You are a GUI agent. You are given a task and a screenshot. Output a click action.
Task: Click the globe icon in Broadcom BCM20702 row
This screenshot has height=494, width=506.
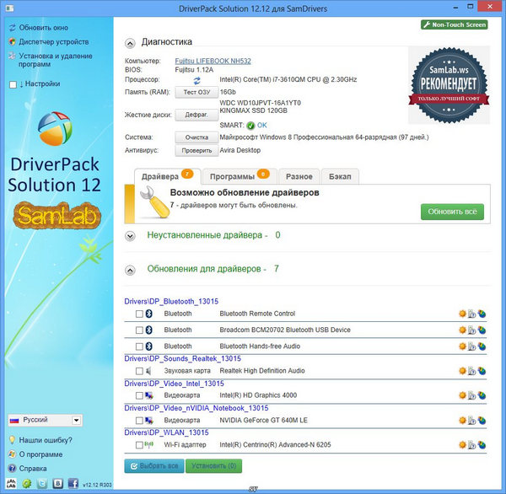click(x=482, y=330)
